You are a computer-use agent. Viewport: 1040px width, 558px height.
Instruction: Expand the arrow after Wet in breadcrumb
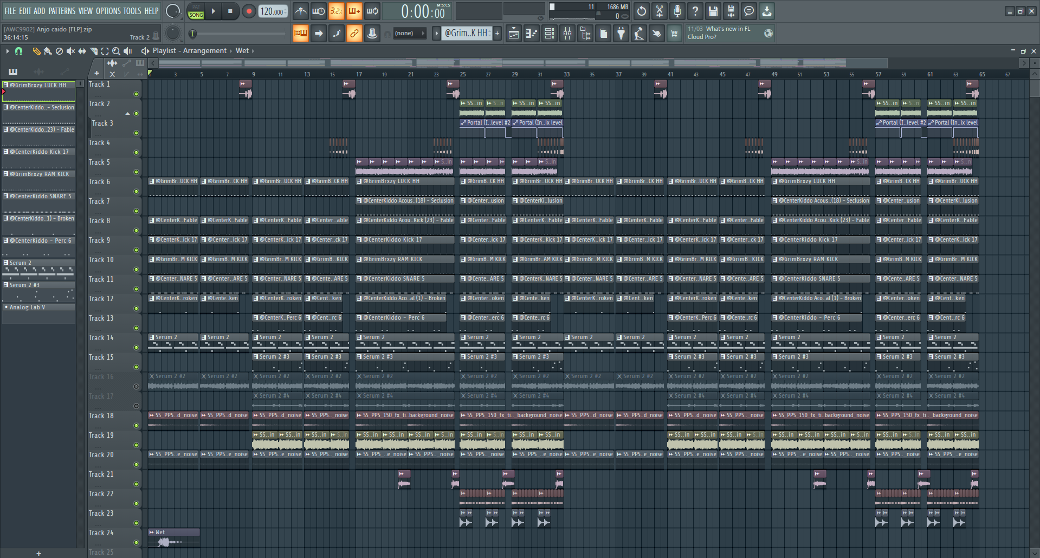pos(253,51)
